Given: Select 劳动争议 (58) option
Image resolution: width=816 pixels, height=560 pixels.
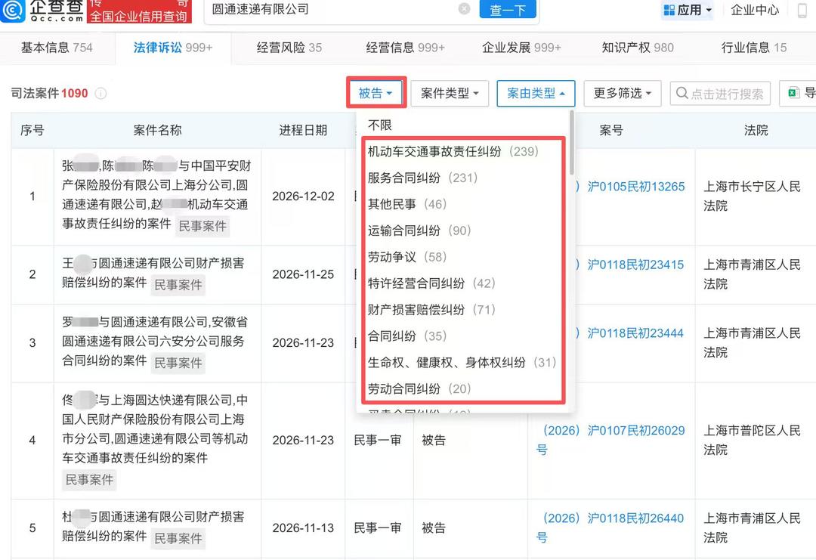Looking at the screenshot, I should [407, 257].
